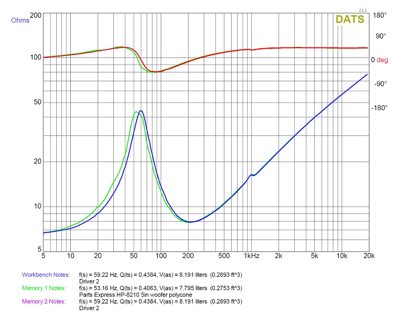
Task: Click the version number 2.1.1
Action: [363, 10]
